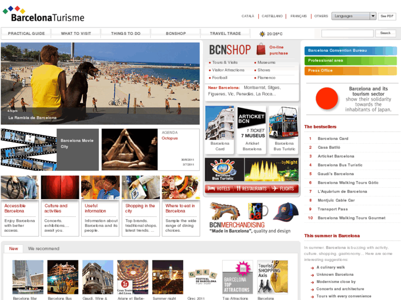Open the Languages dropdown
The height and width of the screenshot is (300, 401).
[354, 16]
